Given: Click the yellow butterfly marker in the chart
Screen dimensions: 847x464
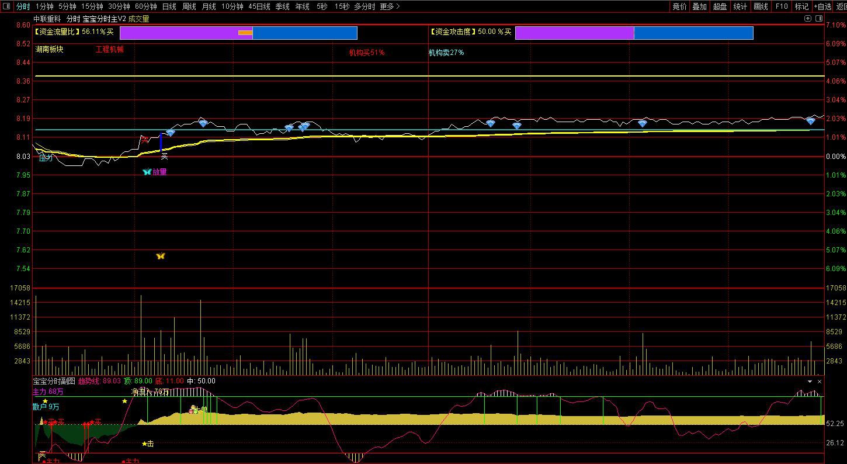Looking at the screenshot, I should [x=161, y=256].
